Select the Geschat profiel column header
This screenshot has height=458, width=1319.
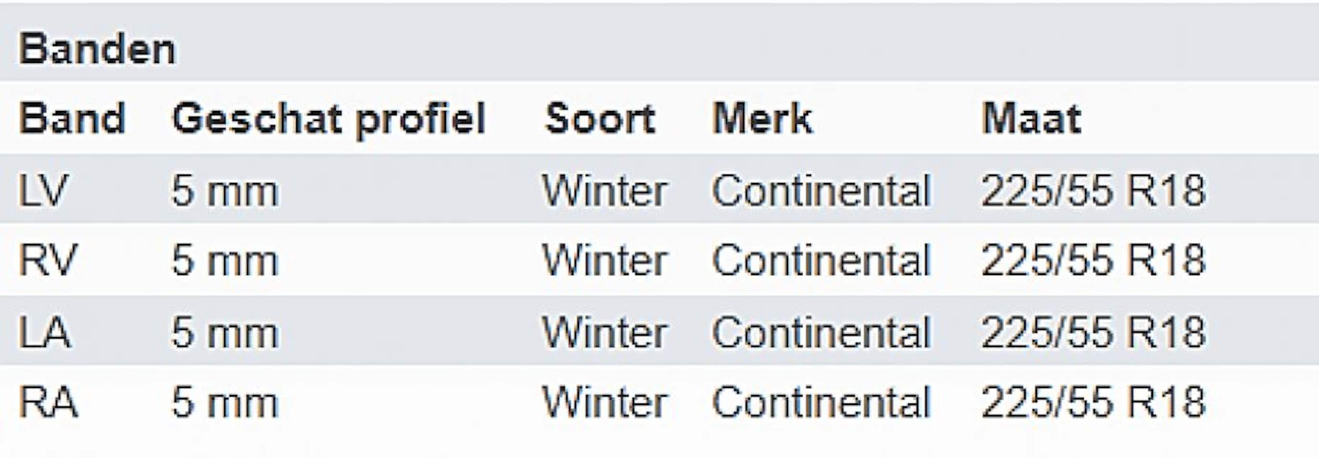tap(329, 119)
